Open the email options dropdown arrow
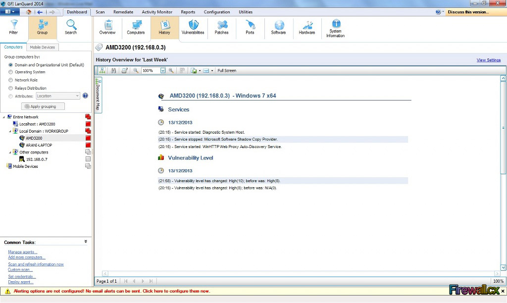 pos(212,70)
